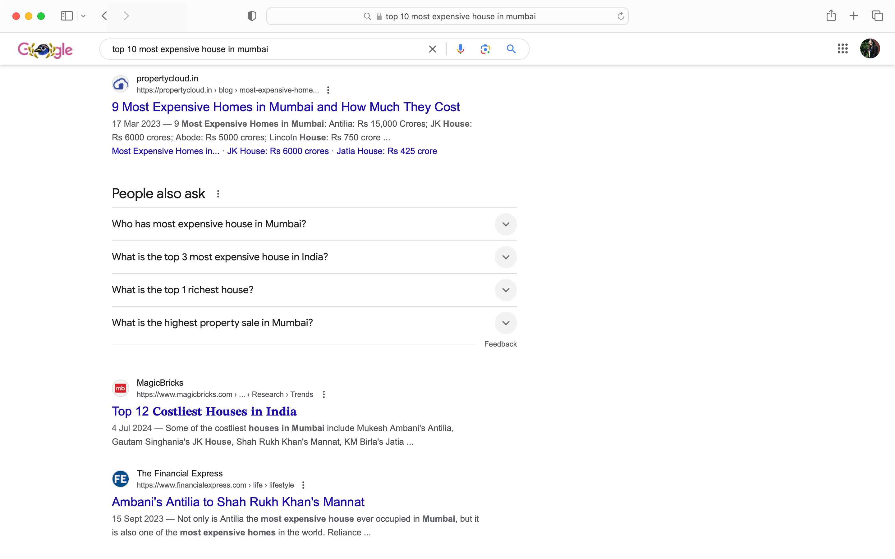Open the Google account avatar
The width and height of the screenshot is (895, 559).
(870, 48)
